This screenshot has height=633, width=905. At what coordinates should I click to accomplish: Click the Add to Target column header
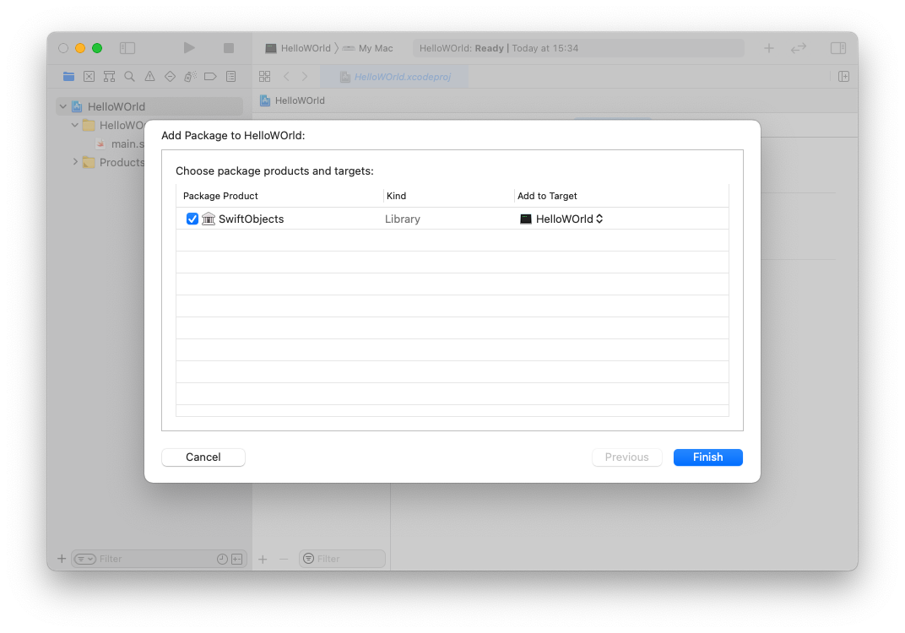(x=547, y=196)
